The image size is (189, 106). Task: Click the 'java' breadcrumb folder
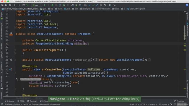pyautogui.click(x=67, y=9)
